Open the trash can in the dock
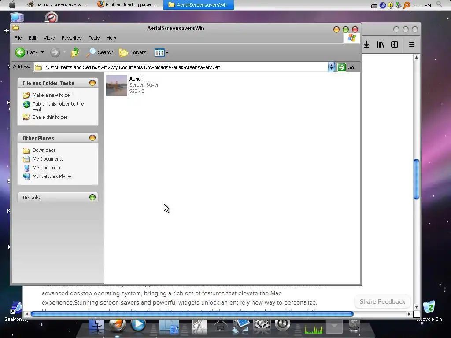 [355, 326]
